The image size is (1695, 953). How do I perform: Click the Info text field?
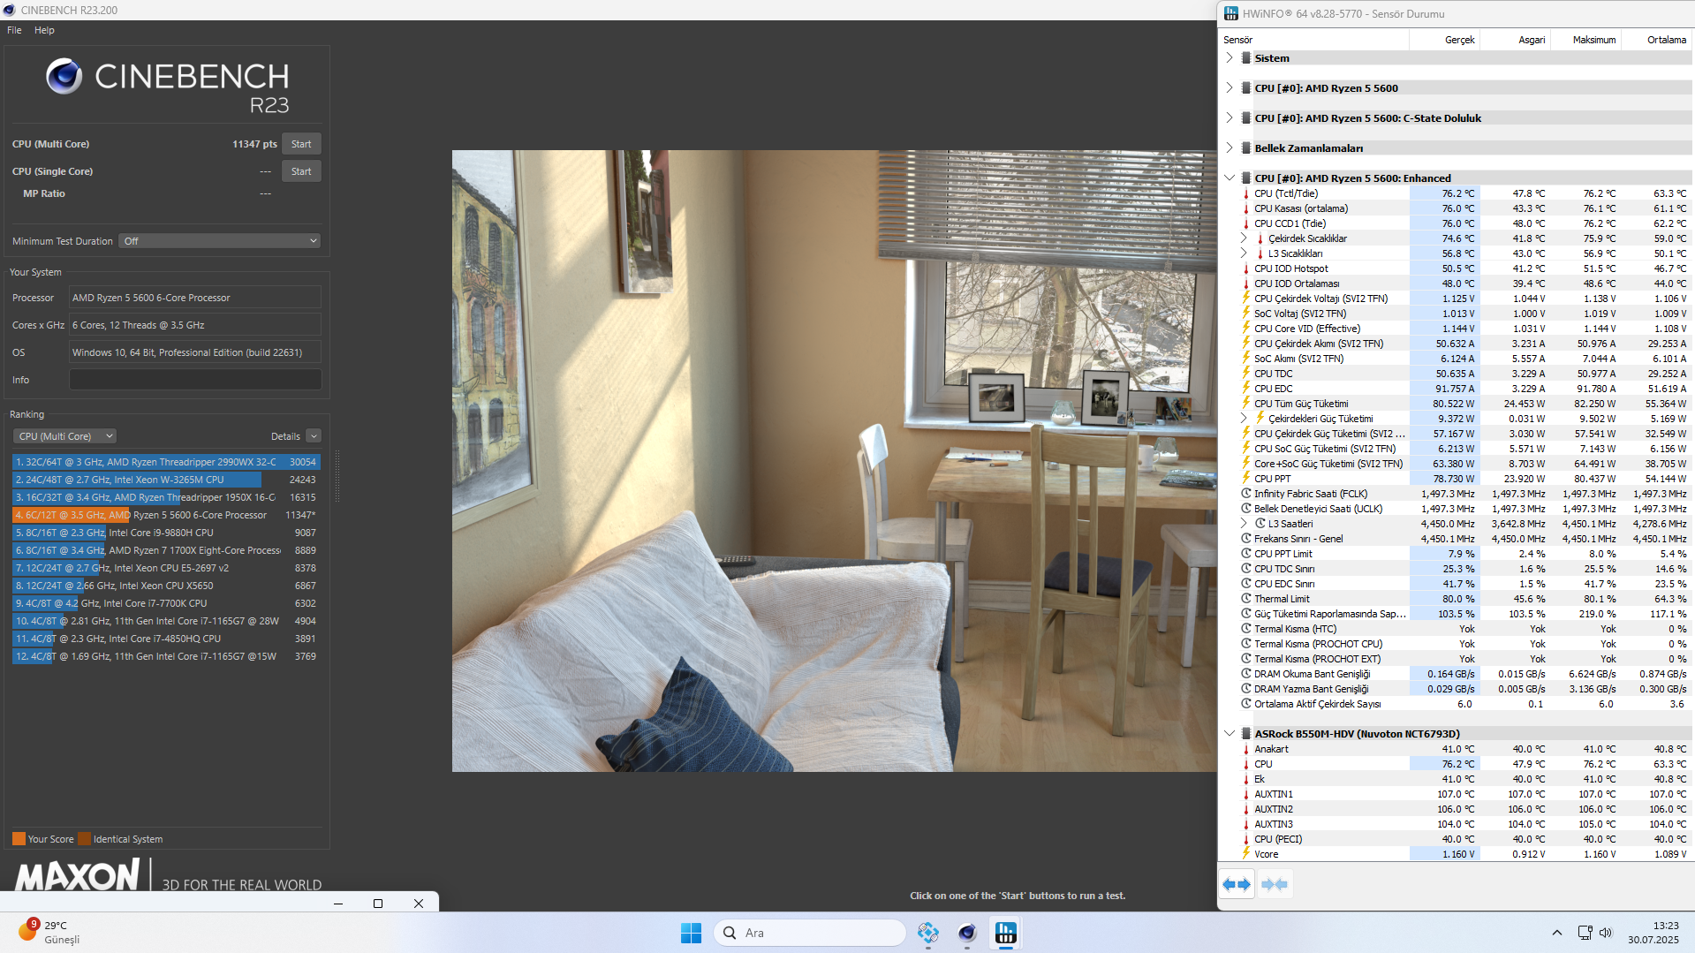195,380
